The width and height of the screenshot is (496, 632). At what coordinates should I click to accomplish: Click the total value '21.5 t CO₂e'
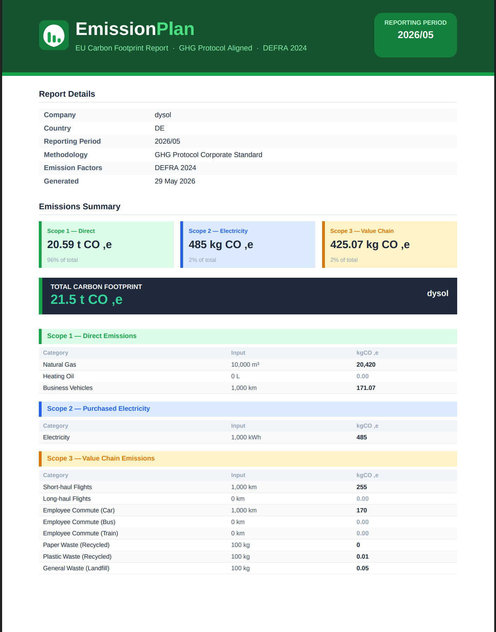tap(86, 300)
